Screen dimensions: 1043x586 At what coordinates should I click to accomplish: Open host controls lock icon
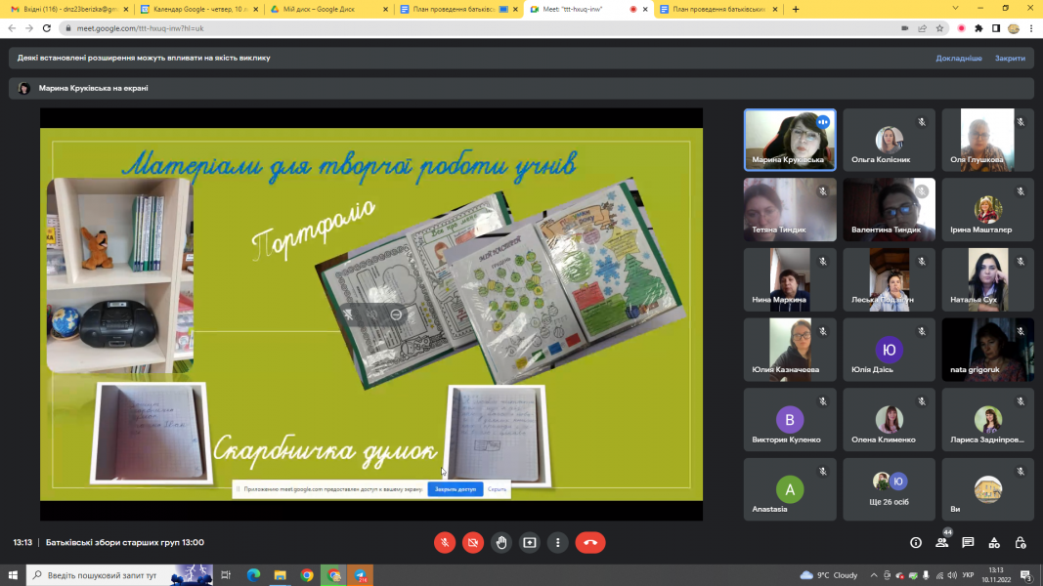[x=1021, y=542]
